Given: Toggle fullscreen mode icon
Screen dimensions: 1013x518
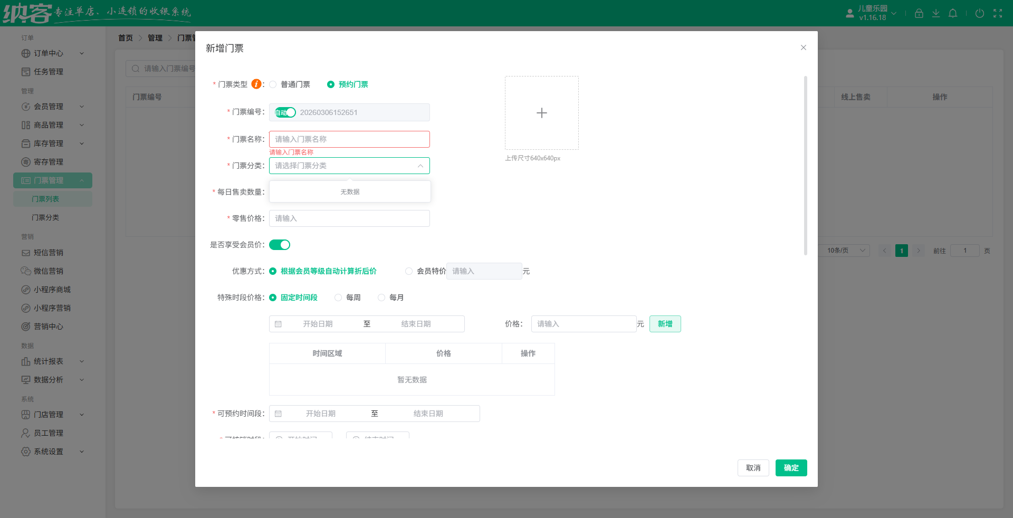Looking at the screenshot, I should 997,13.
